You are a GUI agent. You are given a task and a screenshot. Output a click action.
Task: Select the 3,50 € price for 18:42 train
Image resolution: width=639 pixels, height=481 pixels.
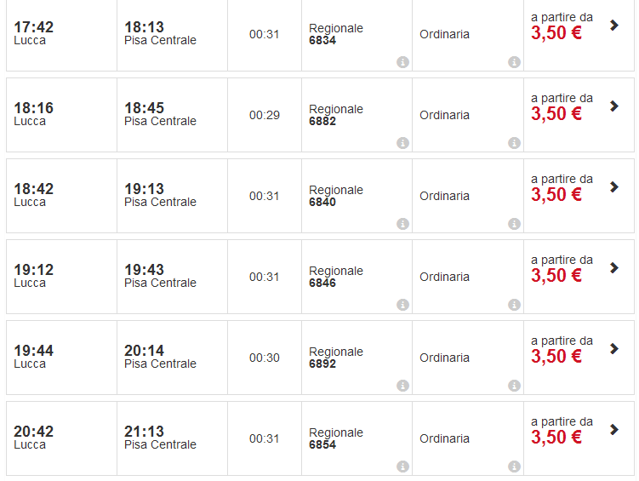pyautogui.click(x=556, y=195)
